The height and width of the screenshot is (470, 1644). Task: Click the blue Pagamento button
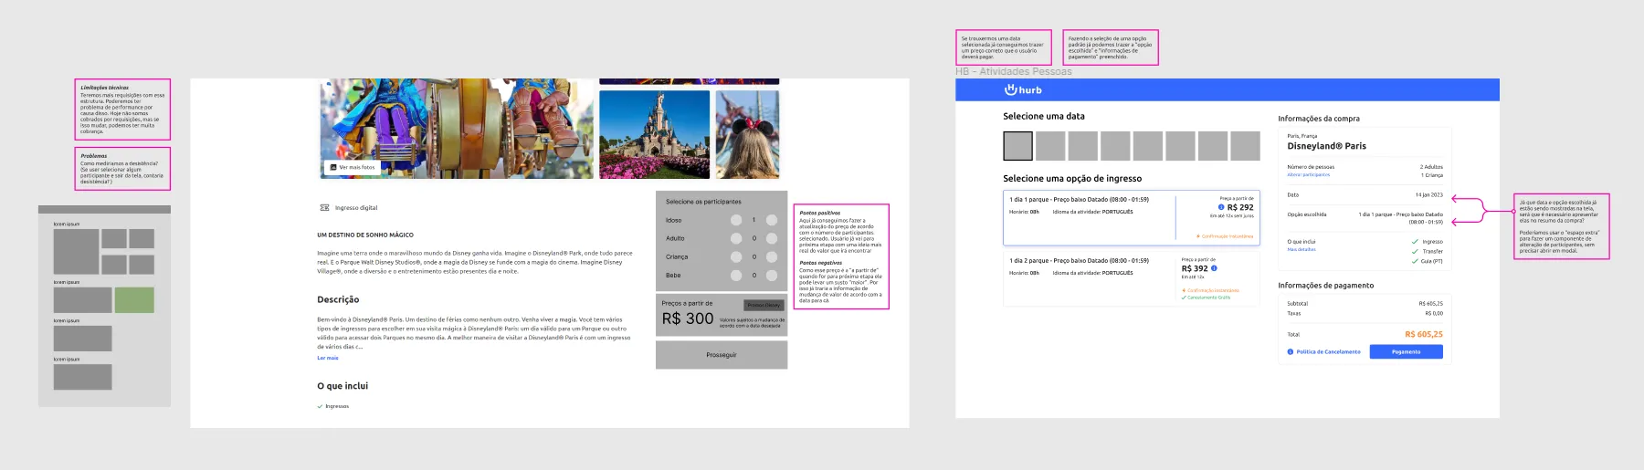tap(1406, 351)
